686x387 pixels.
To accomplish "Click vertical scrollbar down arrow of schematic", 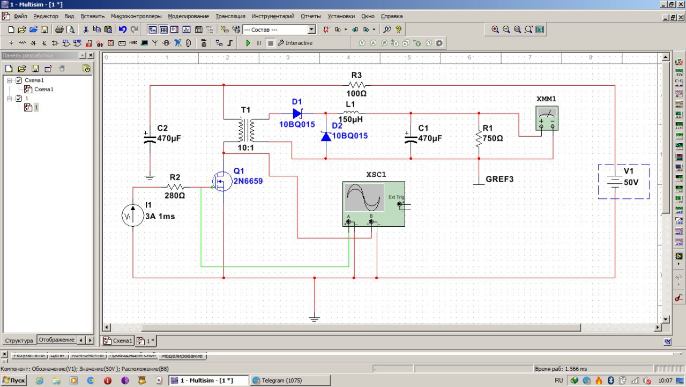I will 666,319.
